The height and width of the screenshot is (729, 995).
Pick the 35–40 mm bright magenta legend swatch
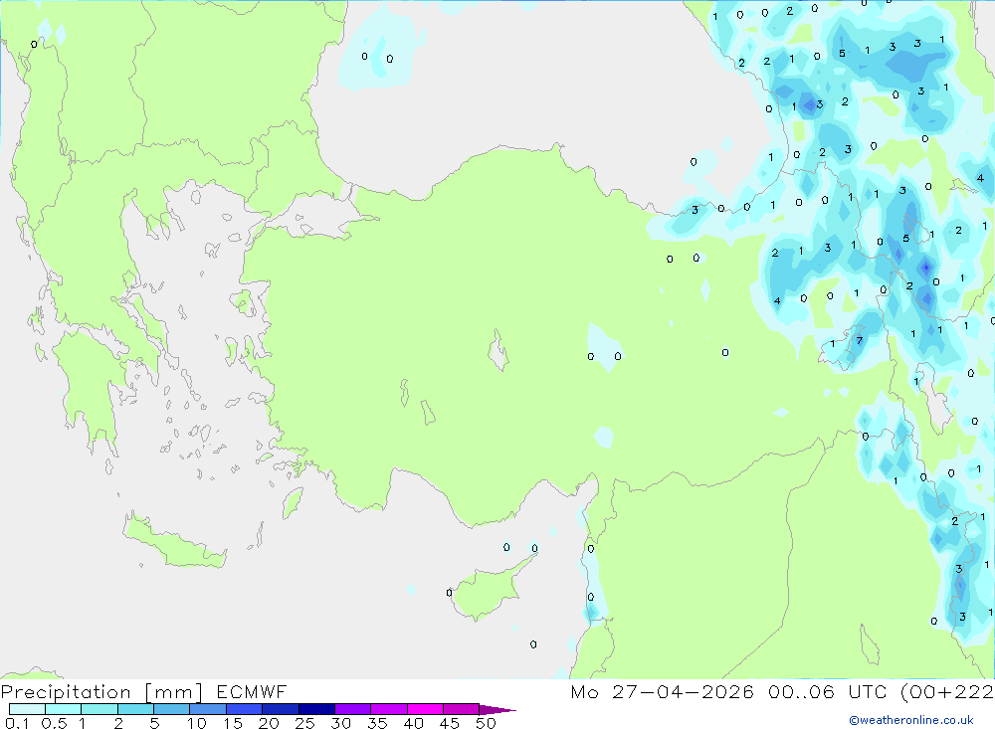(x=389, y=709)
